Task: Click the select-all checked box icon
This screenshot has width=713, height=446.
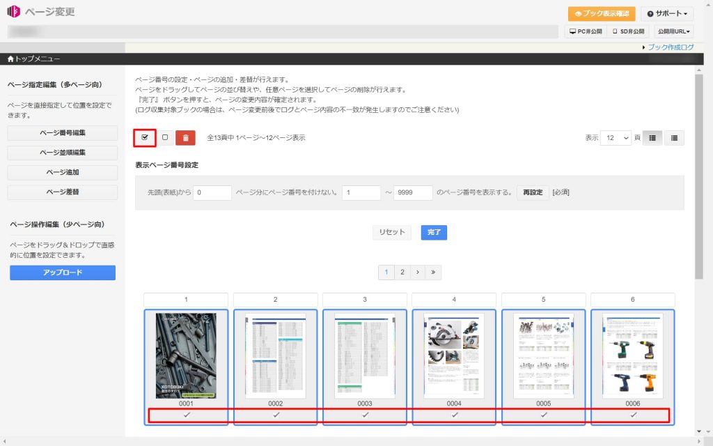Action: 145,137
